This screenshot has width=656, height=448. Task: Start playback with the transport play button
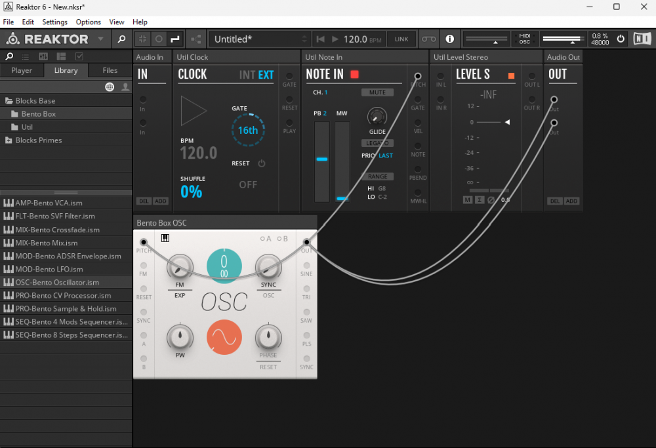(x=335, y=39)
